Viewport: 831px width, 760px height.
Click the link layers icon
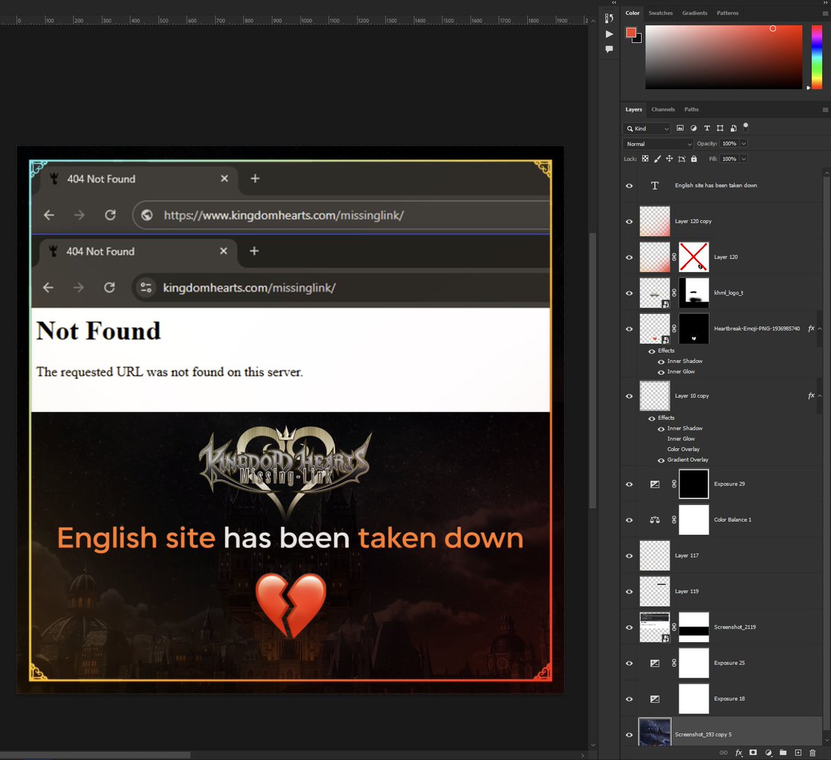point(724,752)
